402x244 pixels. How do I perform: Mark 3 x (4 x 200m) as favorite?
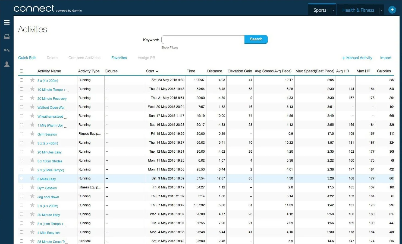pos(32,80)
